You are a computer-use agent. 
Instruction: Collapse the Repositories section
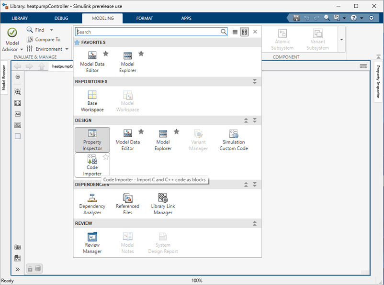point(255,82)
